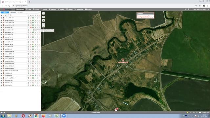Click the chart icon in top-right header
Viewport: 210px width, 118px height.
coord(186,10)
